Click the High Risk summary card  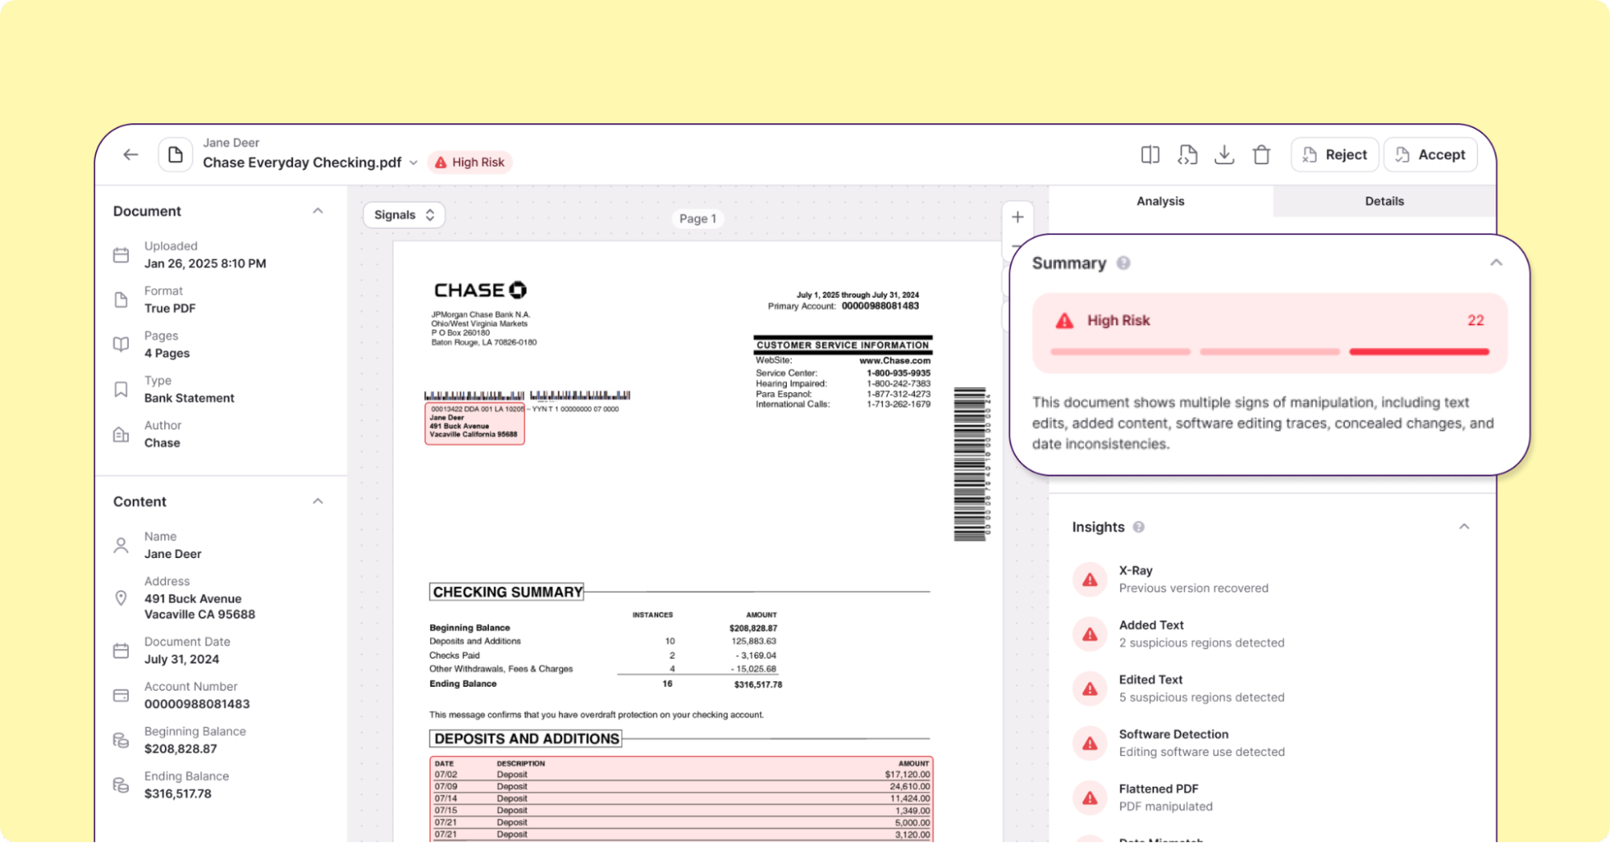pyautogui.click(x=1269, y=333)
